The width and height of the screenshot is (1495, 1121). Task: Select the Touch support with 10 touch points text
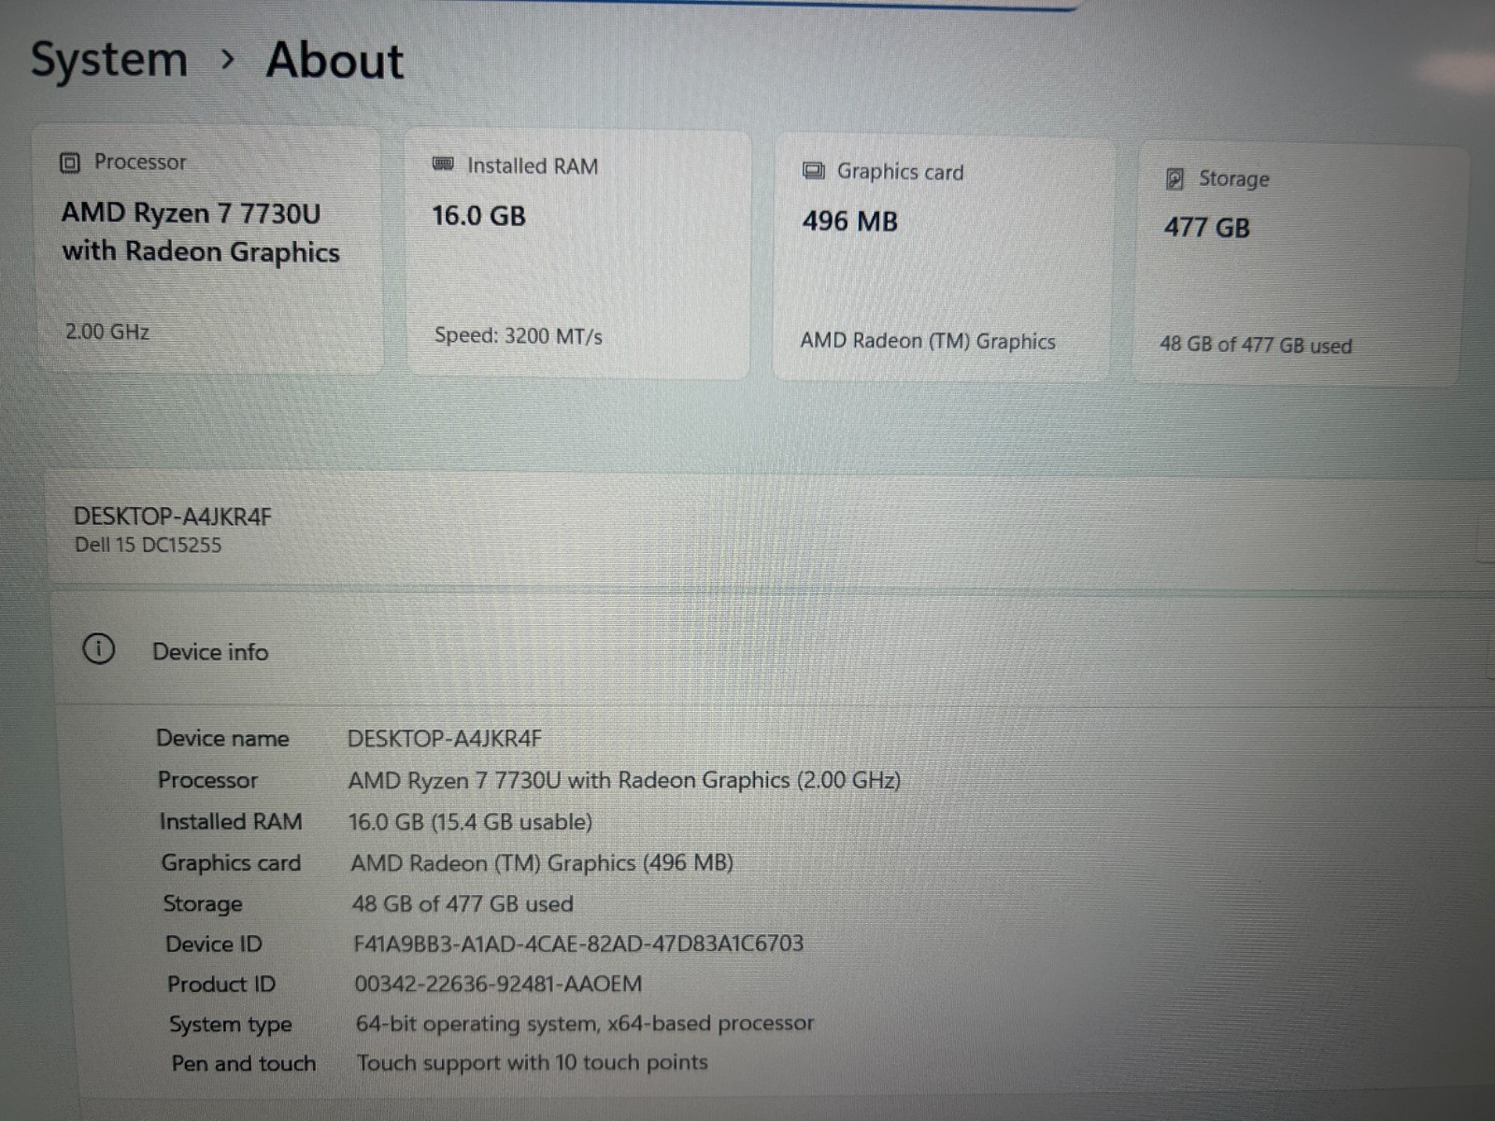[533, 1063]
